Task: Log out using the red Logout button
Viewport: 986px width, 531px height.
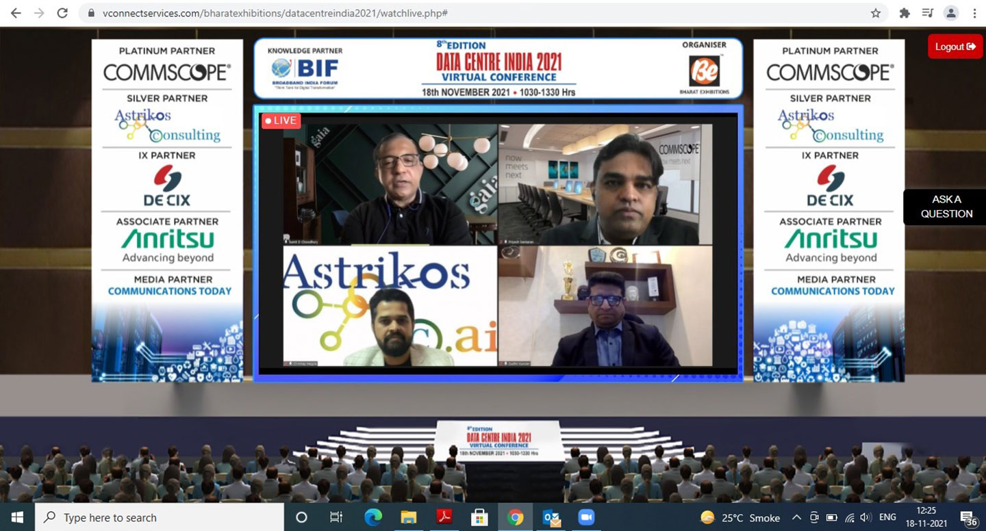Action: point(955,47)
